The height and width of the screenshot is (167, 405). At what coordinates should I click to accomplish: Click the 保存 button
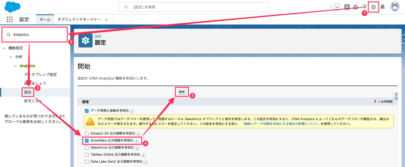(182, 92)
